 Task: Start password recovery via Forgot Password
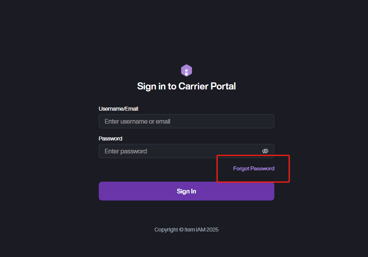click(254, 168)
